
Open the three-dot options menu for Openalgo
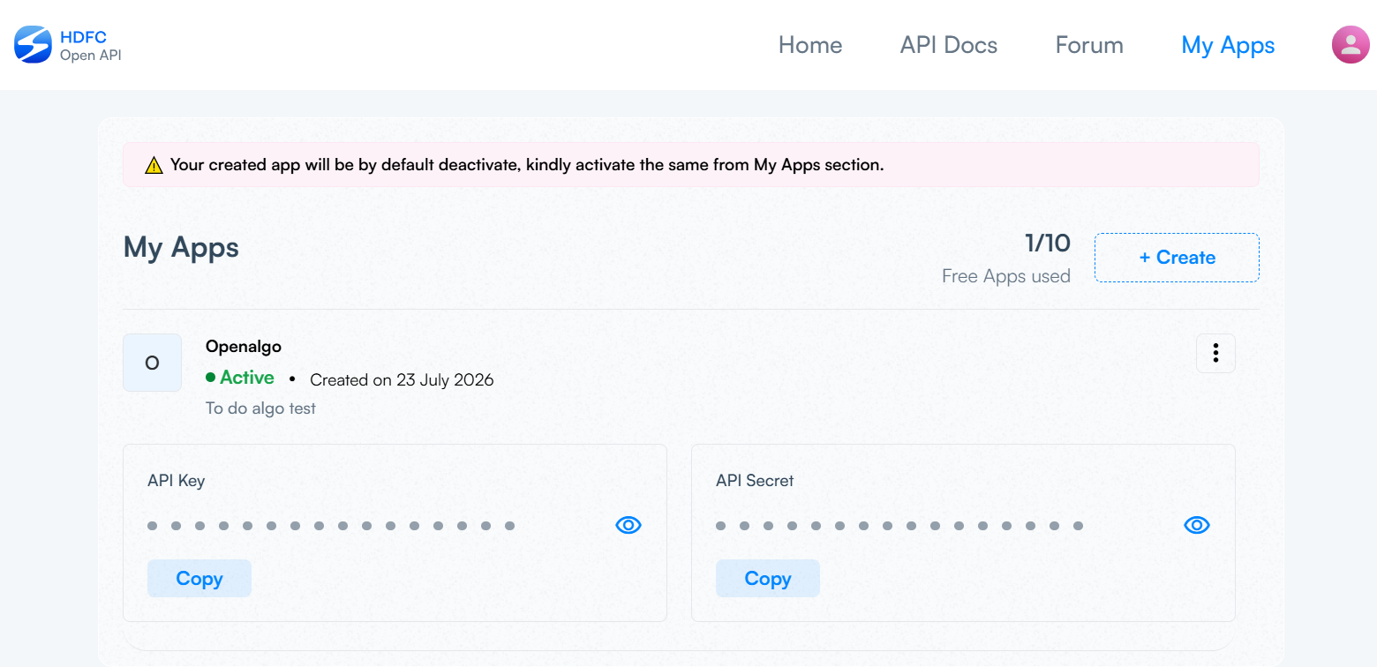(1215, 353)
